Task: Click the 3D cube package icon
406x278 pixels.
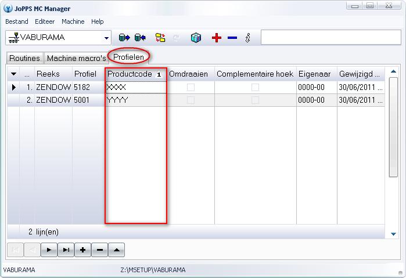Action: 196,38
